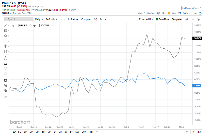This screenshot has height=135, width=202.
Task: Toggle the lock drawings icon
Action: [5, 63]
